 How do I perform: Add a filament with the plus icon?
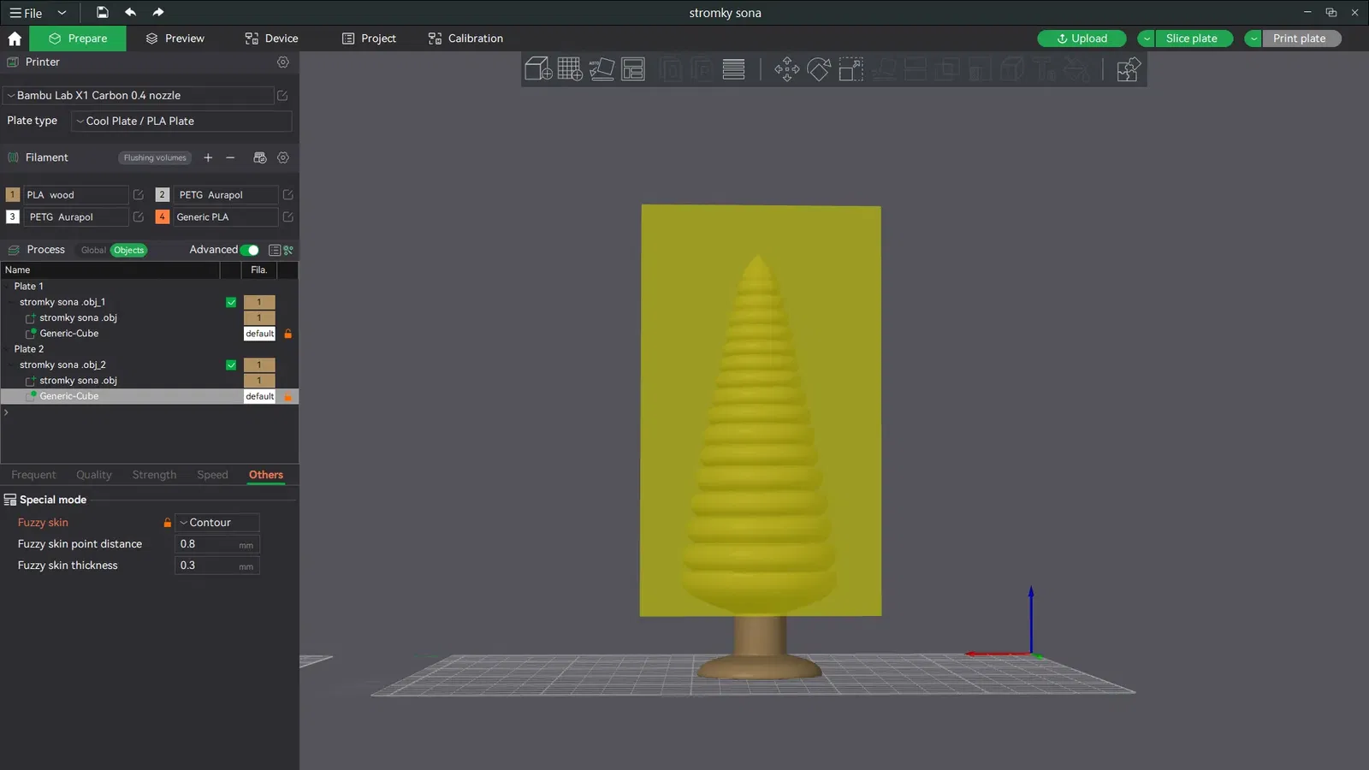tap(208, 157)
